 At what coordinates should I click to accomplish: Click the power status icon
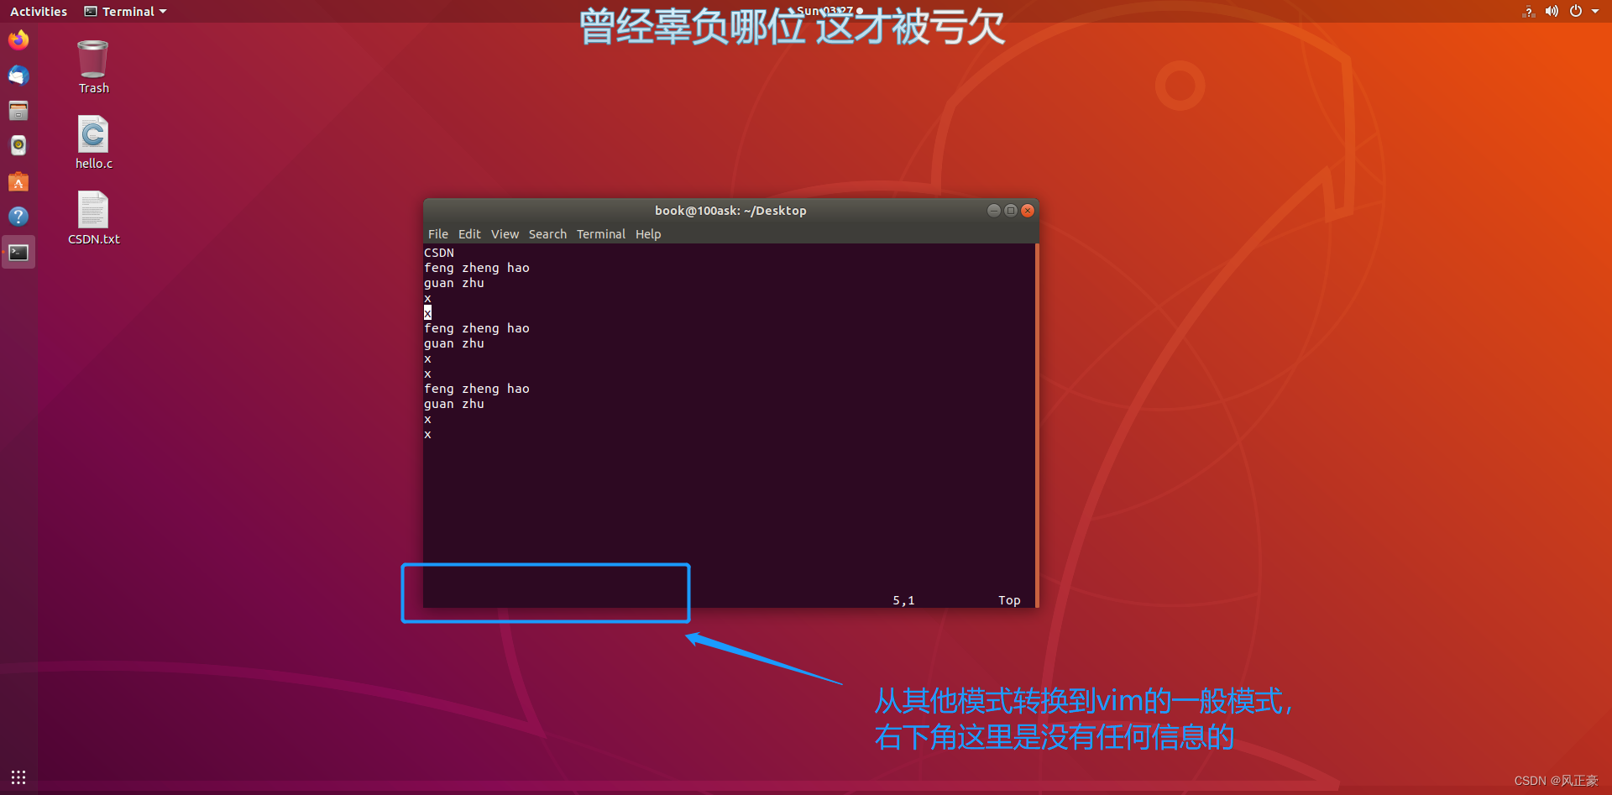pos(1576,11)
